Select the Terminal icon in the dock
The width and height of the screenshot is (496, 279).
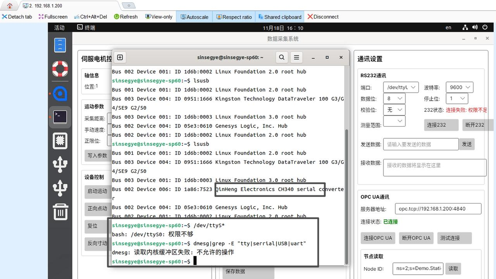pos(60,117)
